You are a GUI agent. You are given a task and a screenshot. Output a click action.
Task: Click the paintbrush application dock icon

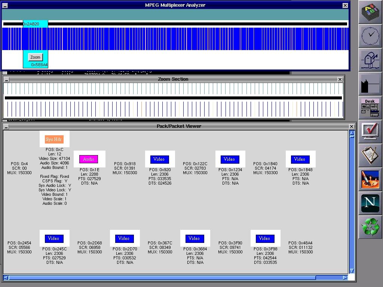[371, 179]
